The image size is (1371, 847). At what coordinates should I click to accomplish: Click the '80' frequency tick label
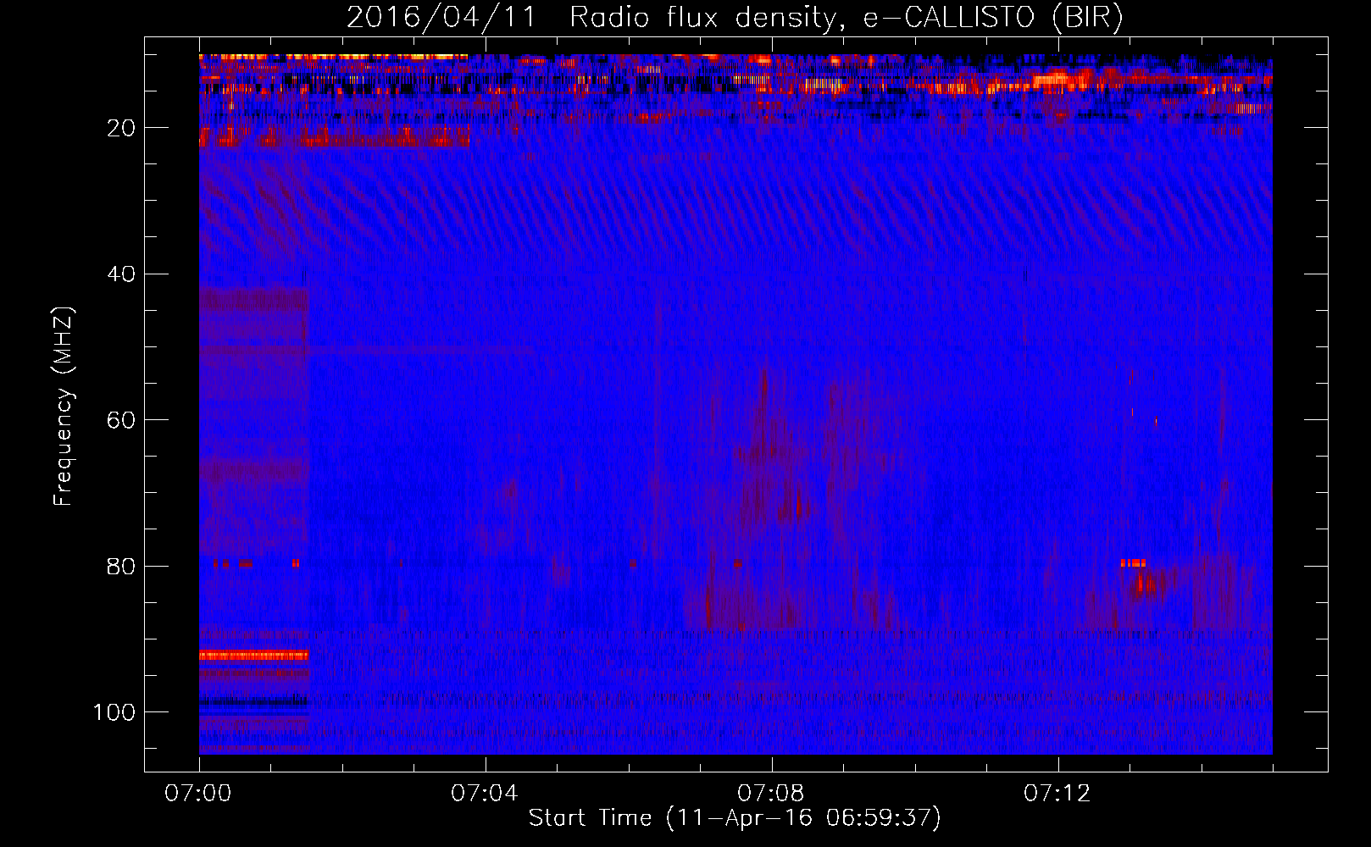pyautogui.click(x=122, y=566)
